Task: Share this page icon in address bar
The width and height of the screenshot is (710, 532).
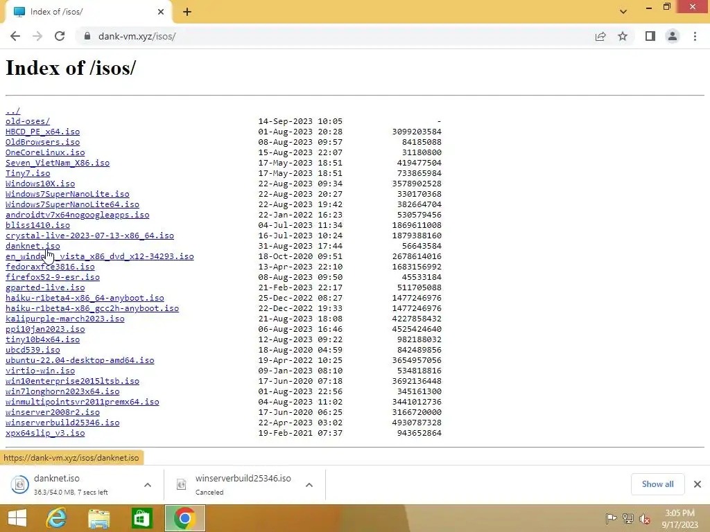Action: coord(600,36)
